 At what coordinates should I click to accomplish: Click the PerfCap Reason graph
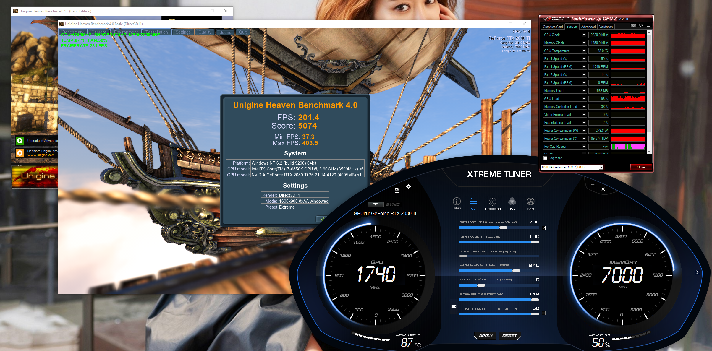point(628,147)
